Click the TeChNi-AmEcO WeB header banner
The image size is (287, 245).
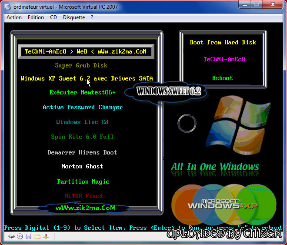tap(86, 51)
